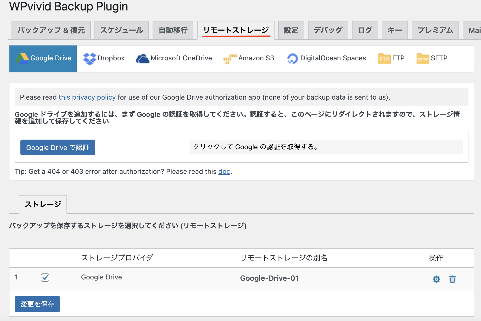Select the SFTP folder icon
This screenshot has width=481, height=321.
423,58
